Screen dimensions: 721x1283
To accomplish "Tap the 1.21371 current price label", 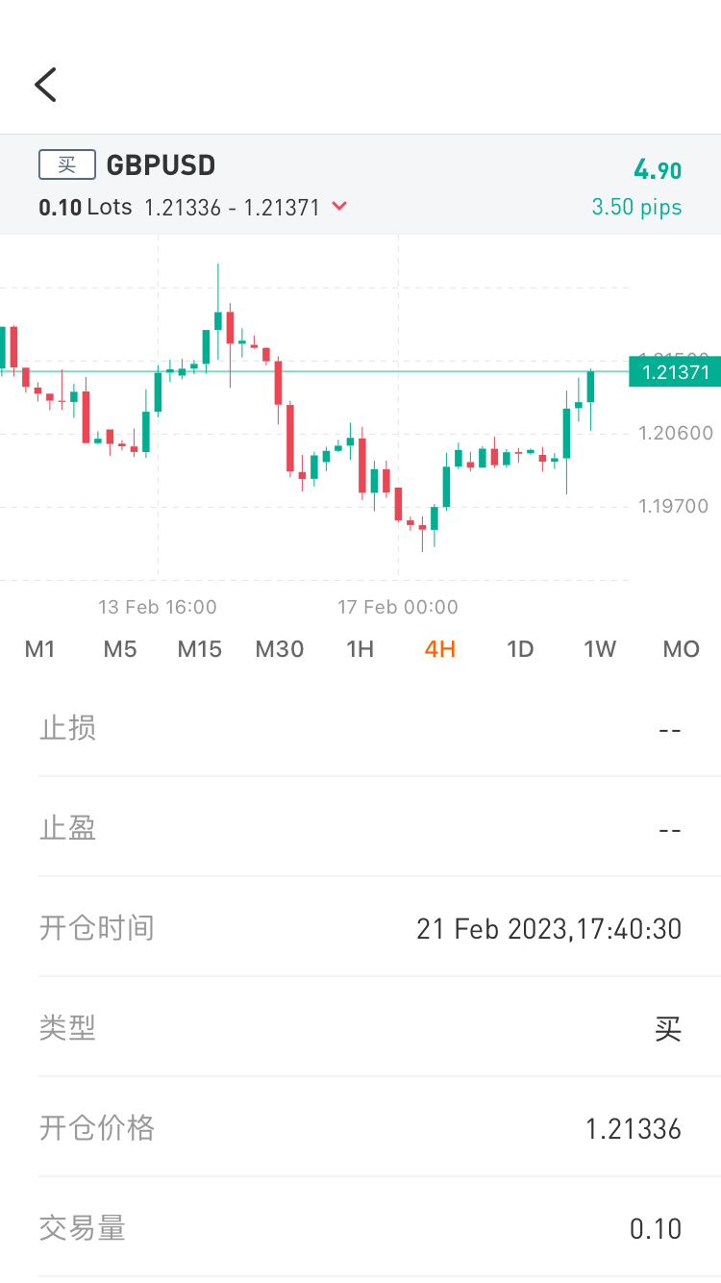I will pos(675,372).
